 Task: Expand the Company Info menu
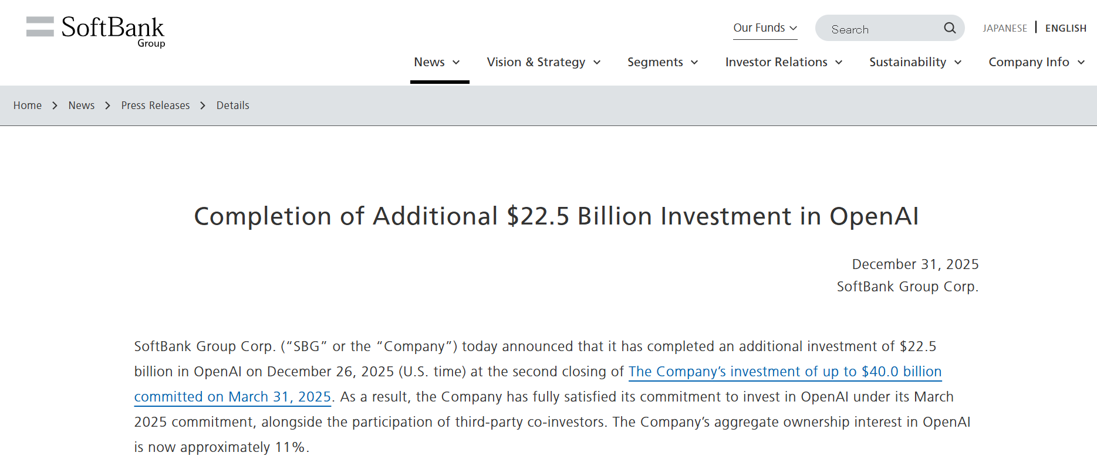point(1036,62)
